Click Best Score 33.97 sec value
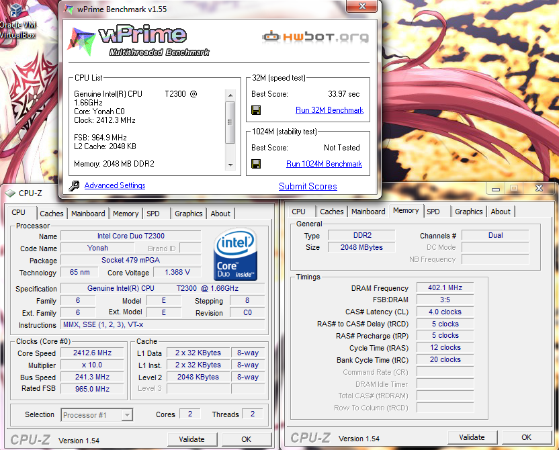559x450 pixels. pos(344,94)
